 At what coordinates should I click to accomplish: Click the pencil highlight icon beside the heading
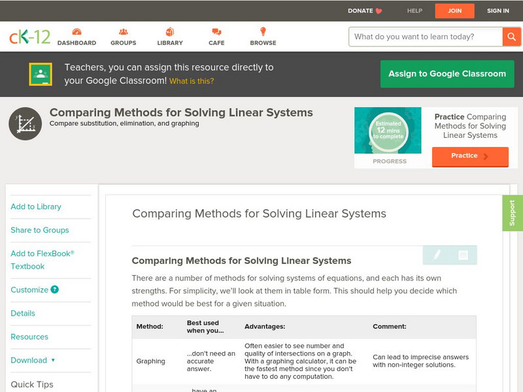437,255
